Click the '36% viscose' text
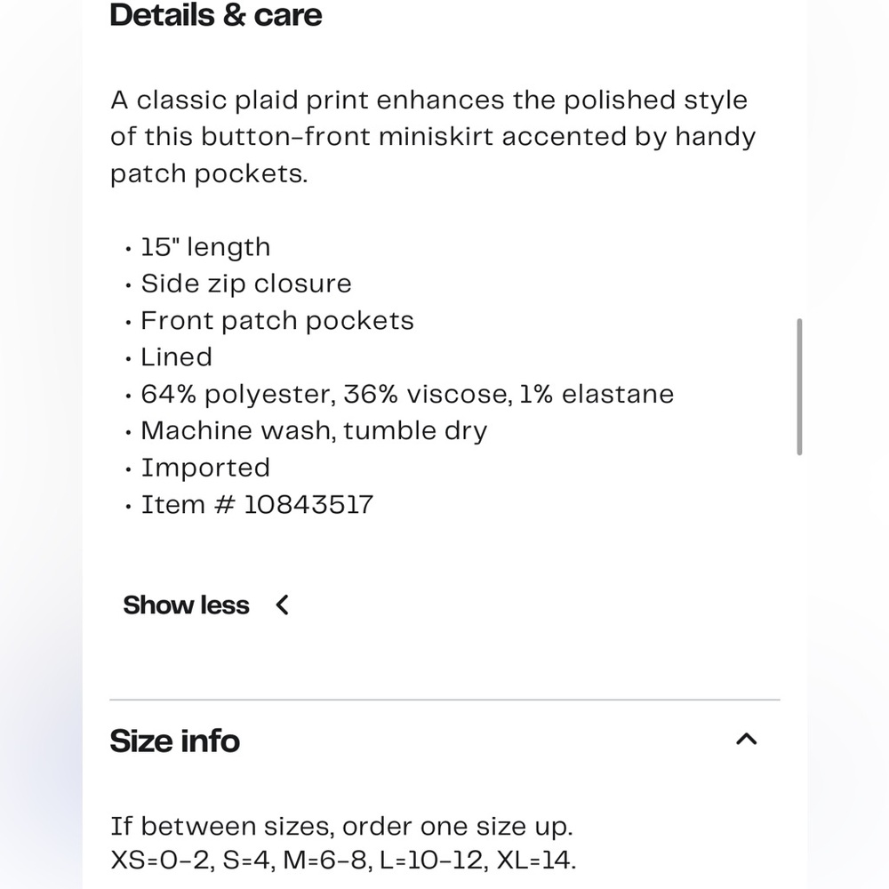 pos(427,394)
